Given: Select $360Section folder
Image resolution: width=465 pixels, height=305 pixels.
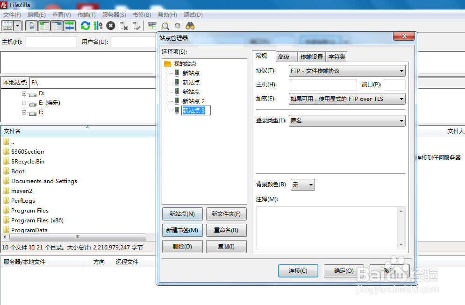Looking at the screenshot, I should coord(28,151).
